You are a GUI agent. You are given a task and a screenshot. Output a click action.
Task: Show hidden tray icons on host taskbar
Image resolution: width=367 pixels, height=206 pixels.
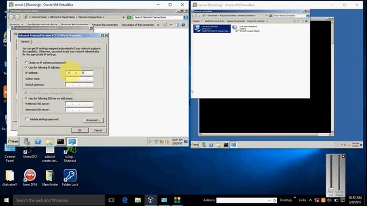tap(311, 200)
